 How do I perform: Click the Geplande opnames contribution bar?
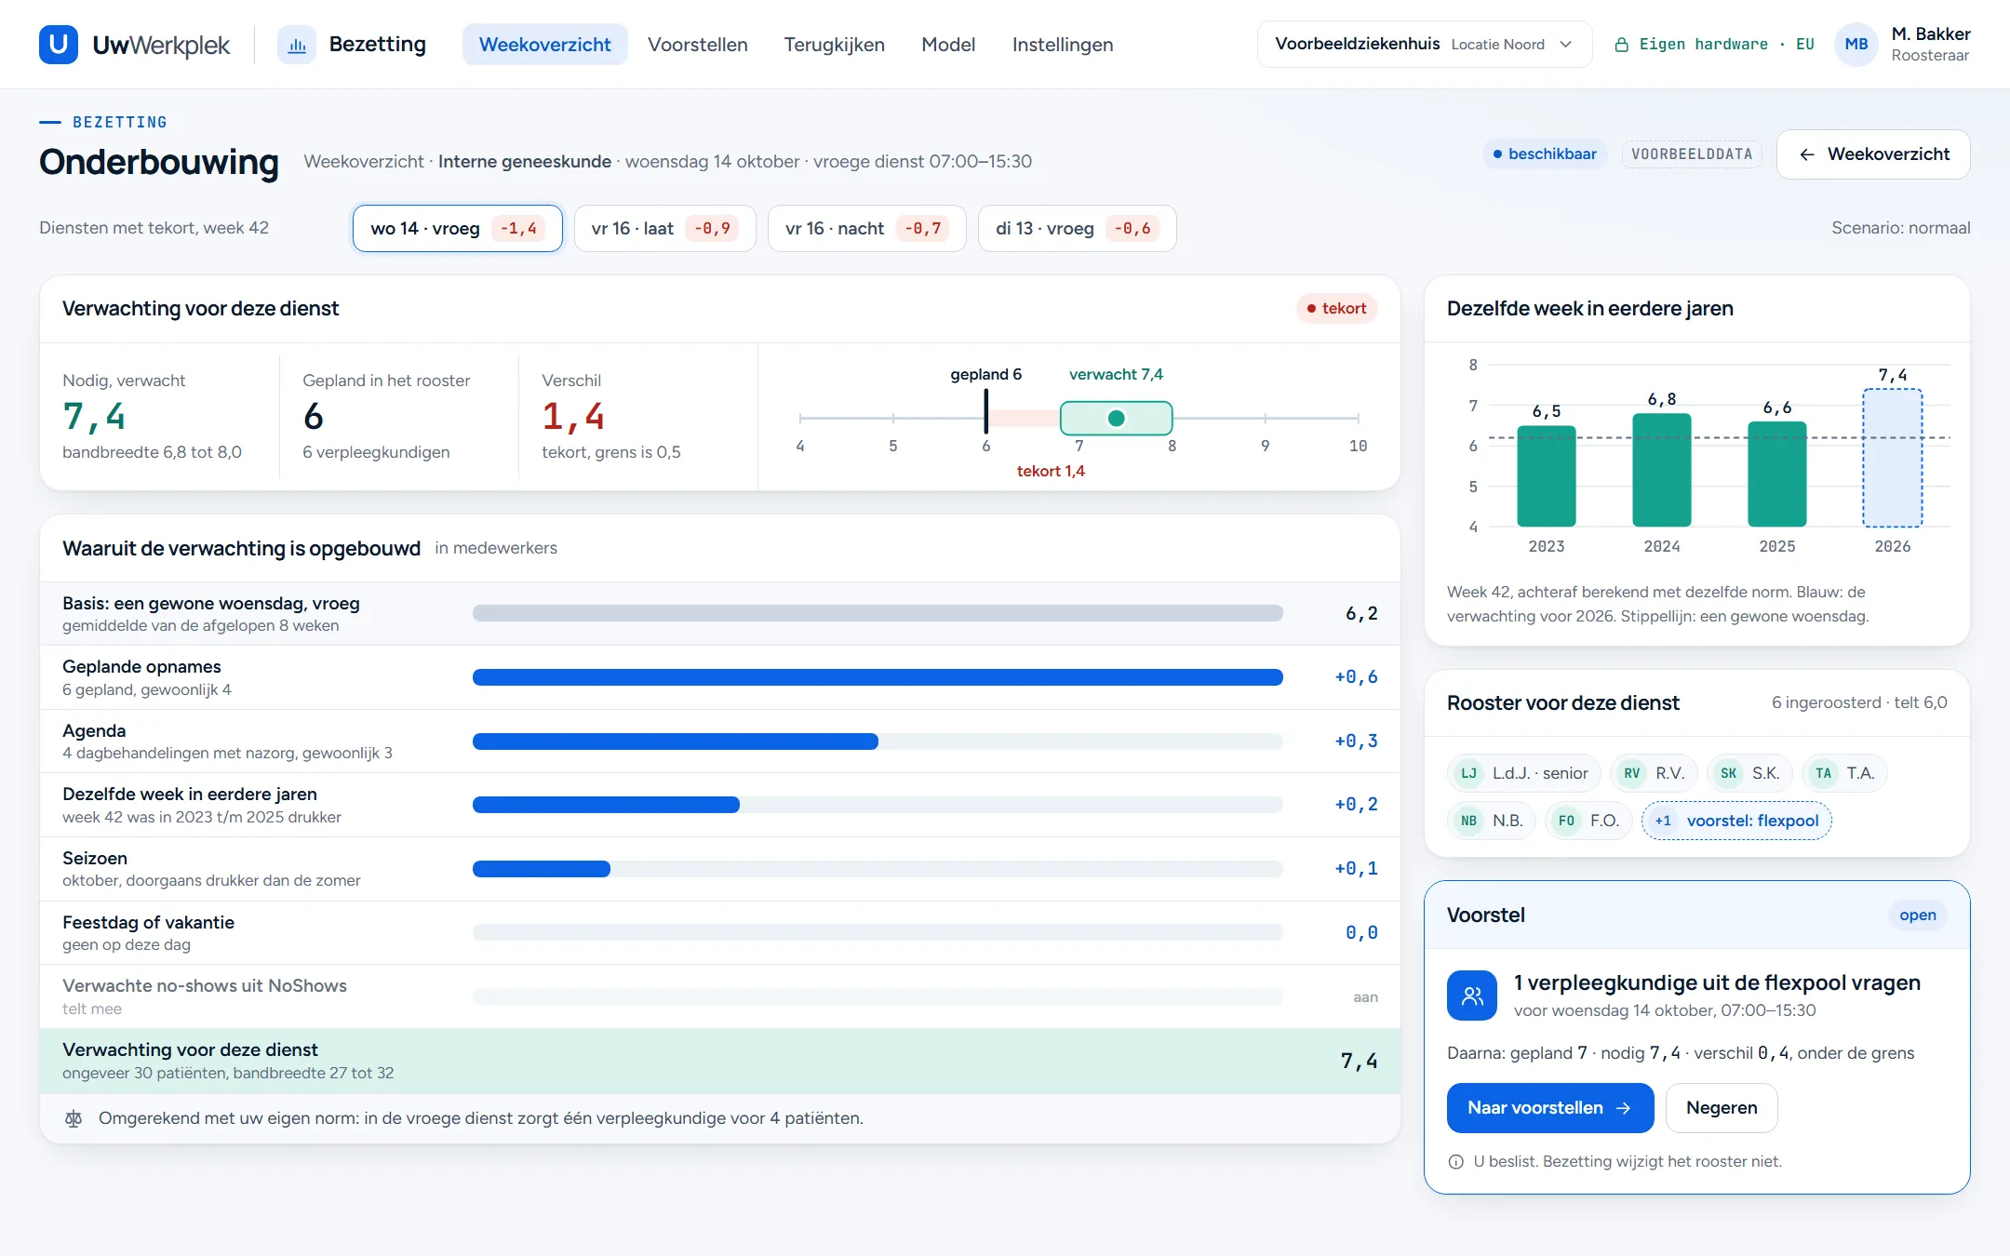(878, 677)
